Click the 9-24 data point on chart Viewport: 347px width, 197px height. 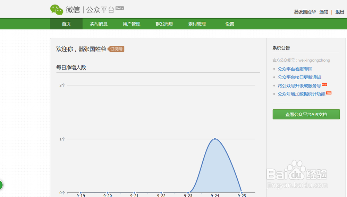(x=215, y=139)
